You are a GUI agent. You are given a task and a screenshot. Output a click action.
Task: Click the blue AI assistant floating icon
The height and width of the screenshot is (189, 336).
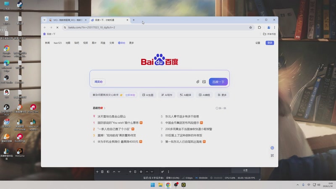tap(272, 148)
